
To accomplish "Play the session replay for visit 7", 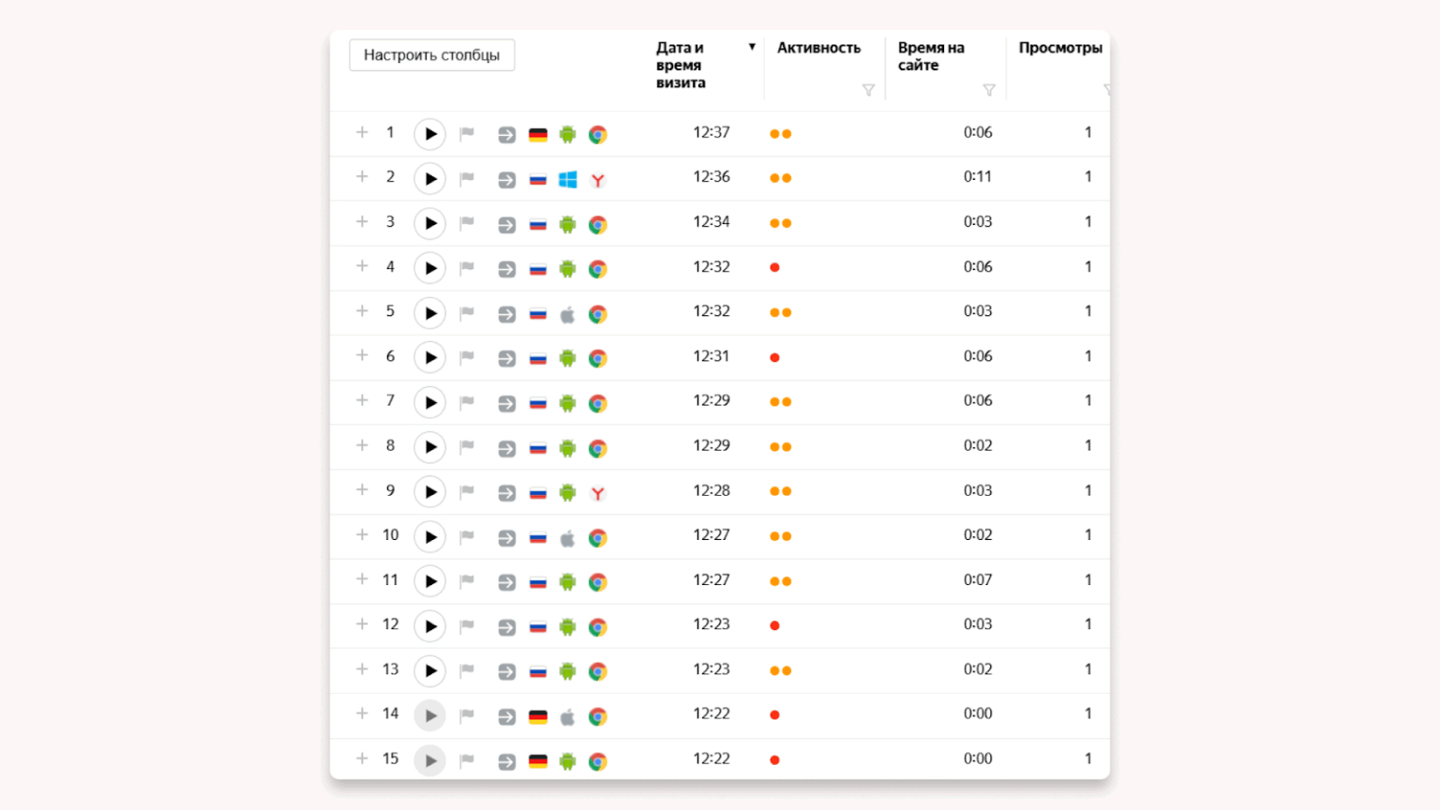I will 429,402.
